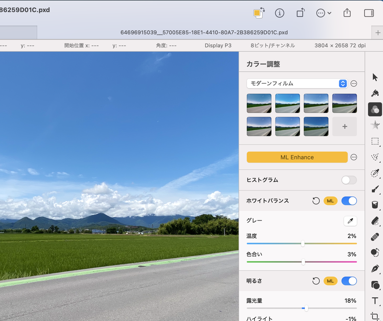Enable the ヒストグラム switch
The width and height of the screenshot is (383, 321).
[349, 180]
